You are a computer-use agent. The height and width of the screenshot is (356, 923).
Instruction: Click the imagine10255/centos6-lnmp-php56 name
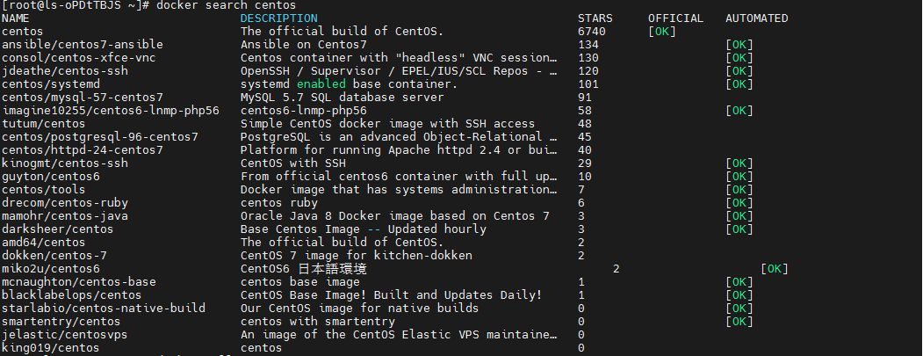(111, 111)
